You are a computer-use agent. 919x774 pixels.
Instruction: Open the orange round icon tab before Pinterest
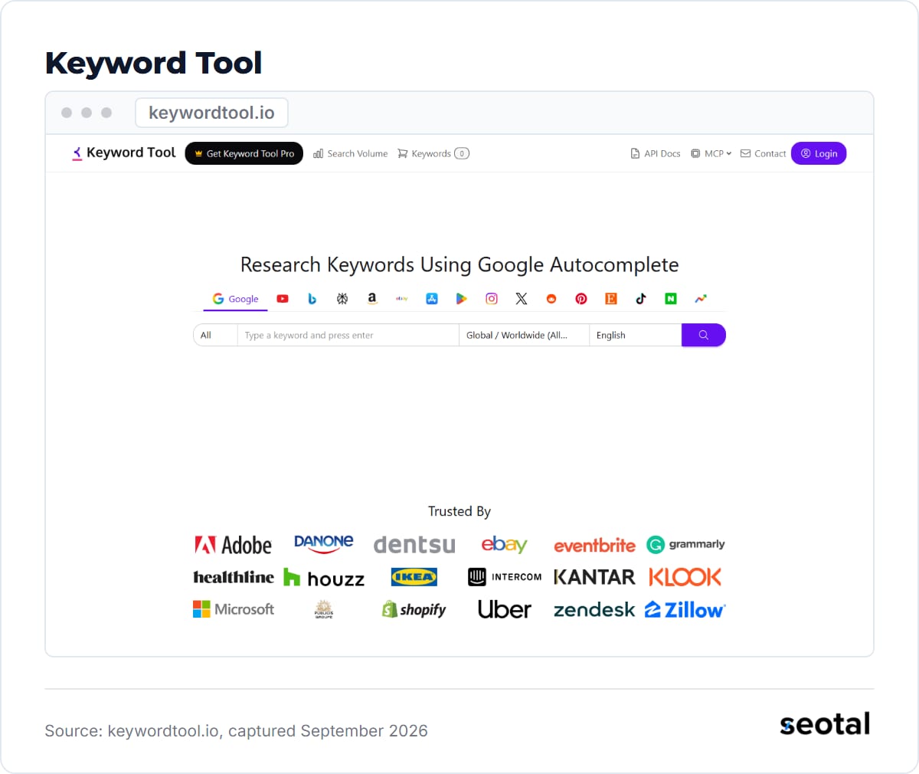551,299
